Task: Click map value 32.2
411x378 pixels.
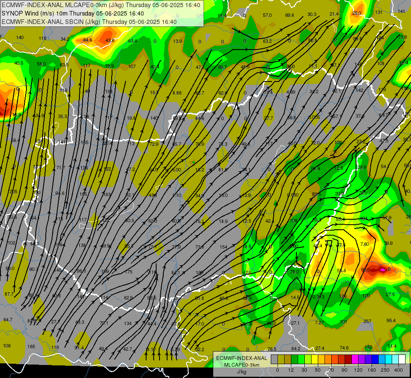Action: (200, 349)
